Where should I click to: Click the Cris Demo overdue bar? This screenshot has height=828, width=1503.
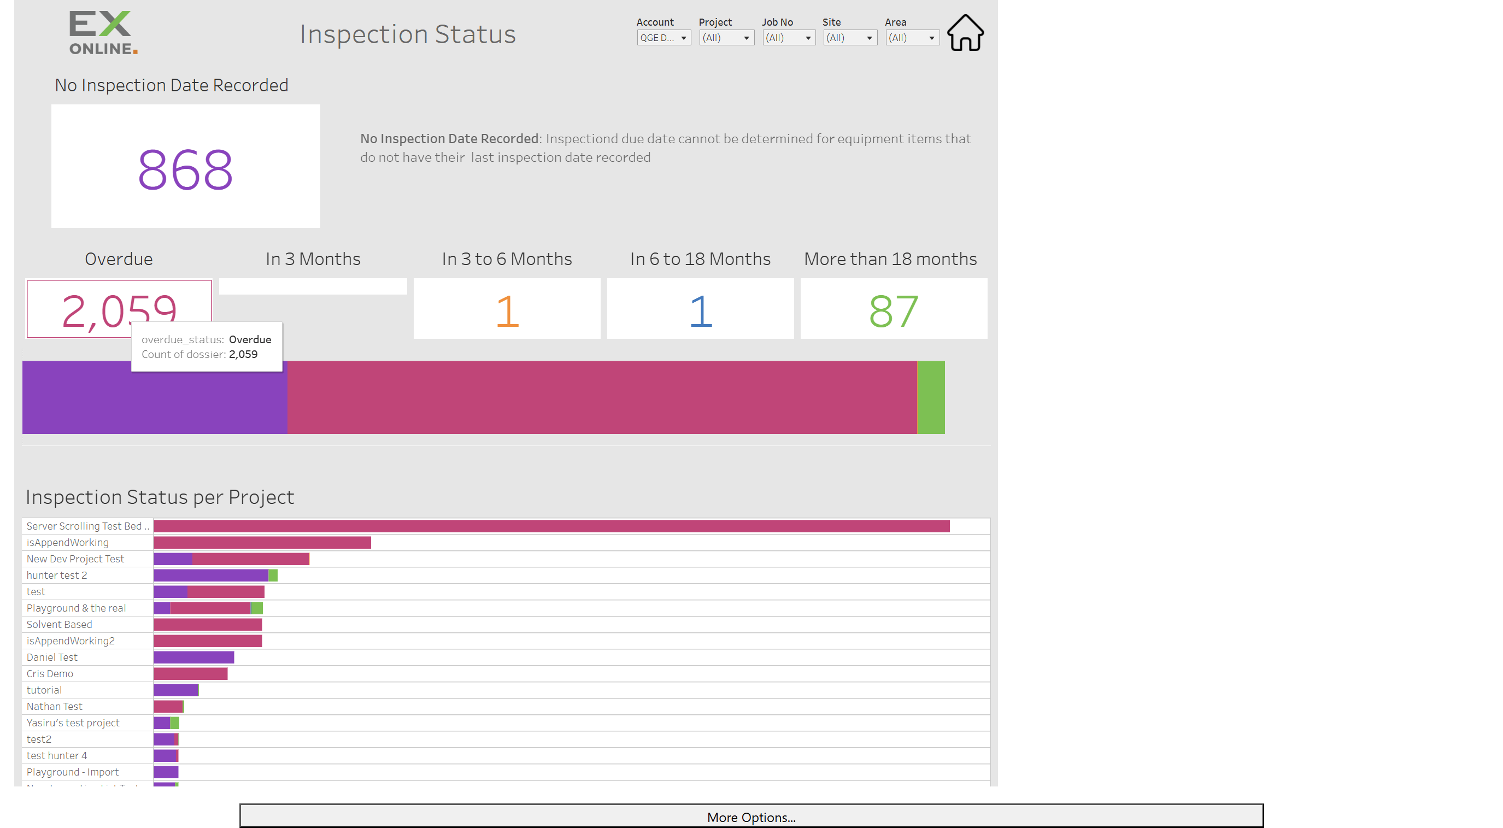(190, 673)
